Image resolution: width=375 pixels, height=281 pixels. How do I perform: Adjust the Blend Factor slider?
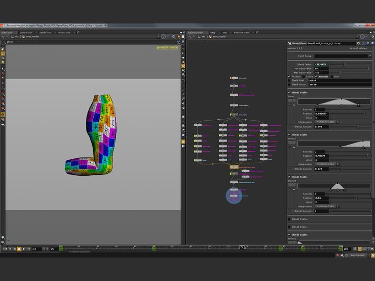coord(344,64)
